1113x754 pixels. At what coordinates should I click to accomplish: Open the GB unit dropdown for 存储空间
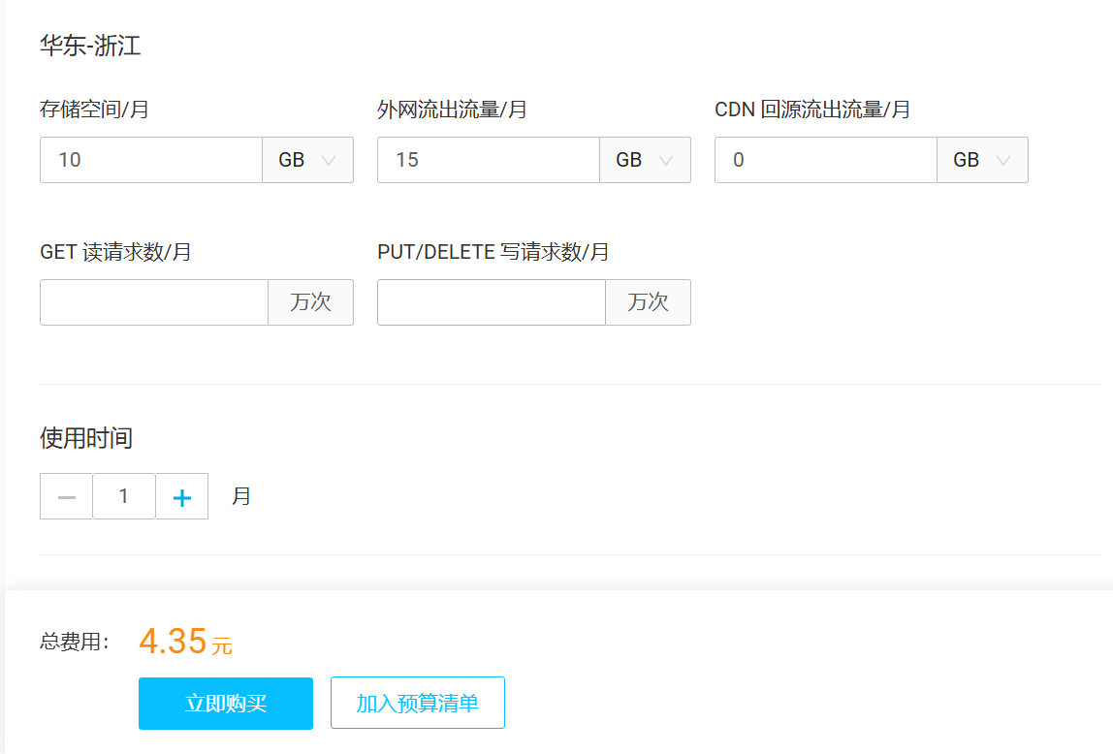tap(308, 160)
